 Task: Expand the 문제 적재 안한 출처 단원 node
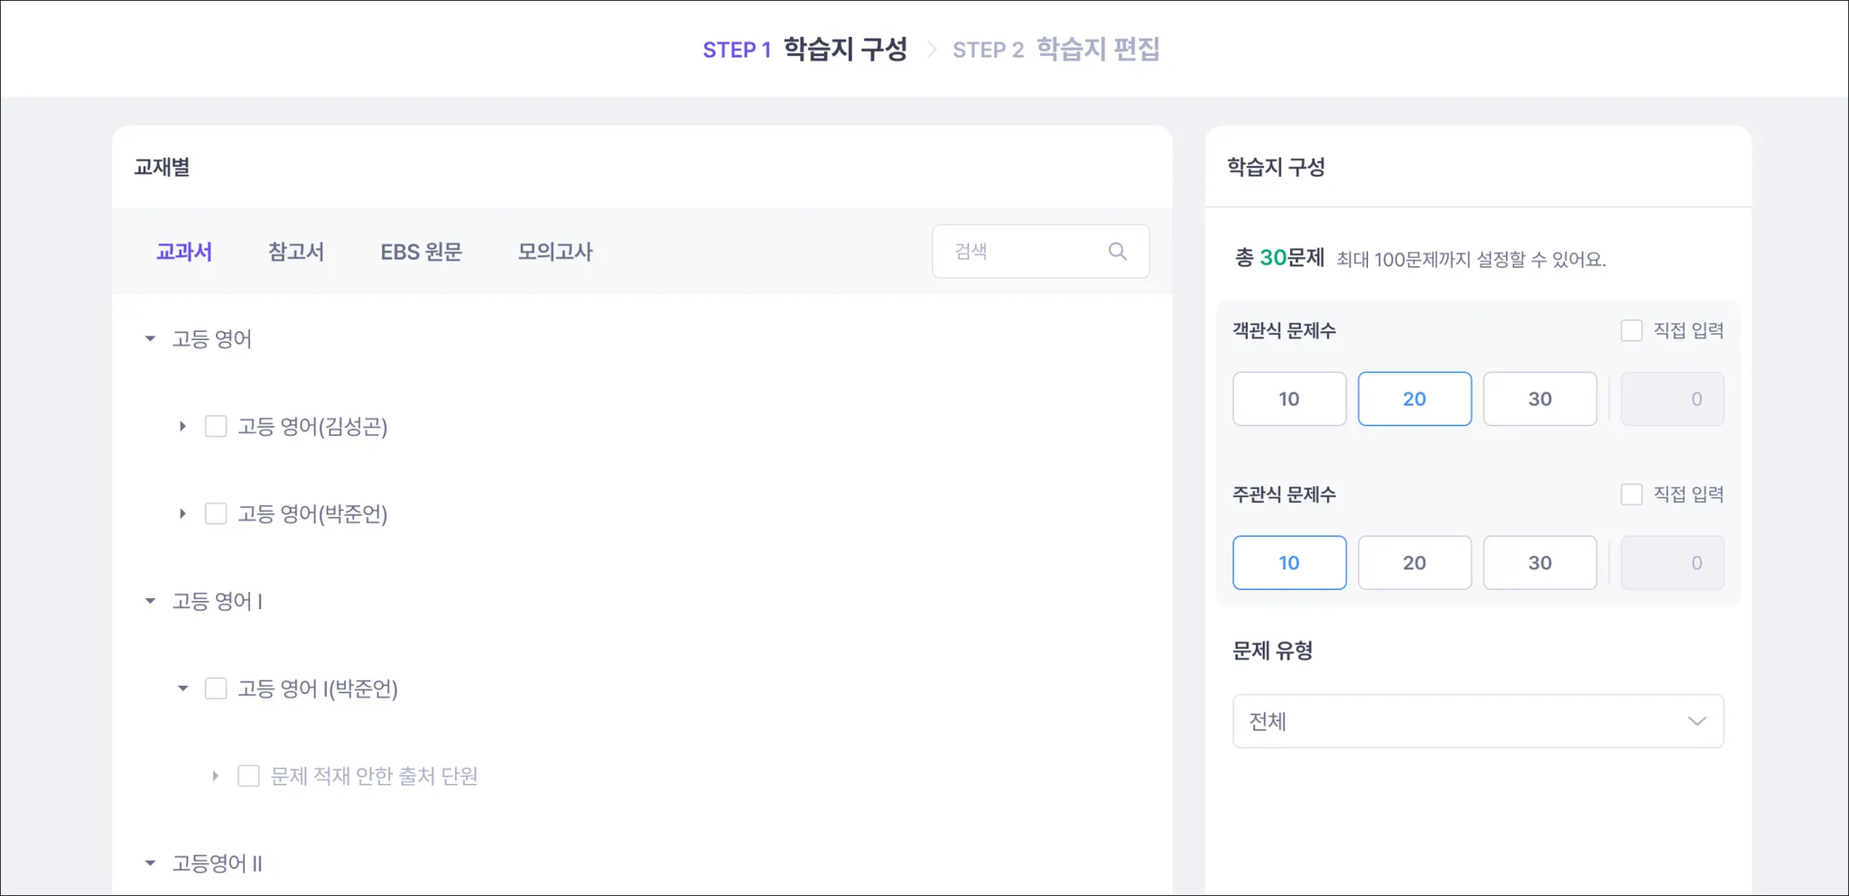tap(215, 777)
